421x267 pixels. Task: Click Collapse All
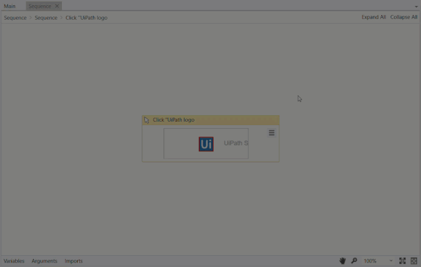[404, 17]
